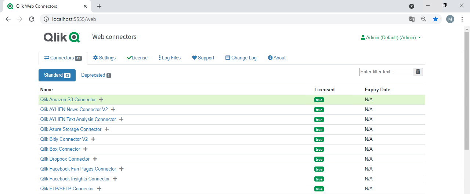Open the Chrome tab search dropdown arrow
The width and height of the screenshot is (470, 194).
[x=412, y=6]
